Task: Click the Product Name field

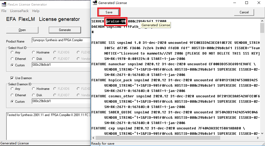Action: (x=61, y=40)
